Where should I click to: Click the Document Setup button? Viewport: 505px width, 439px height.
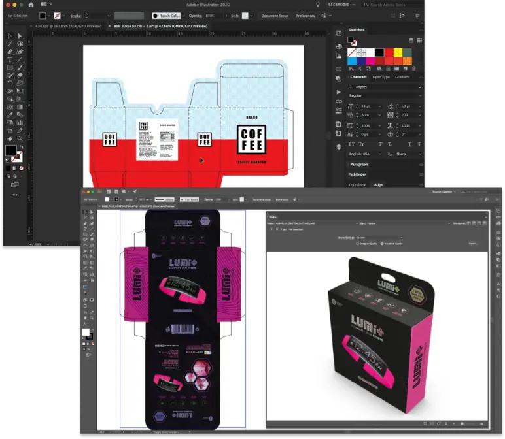[x=274, y=16]
